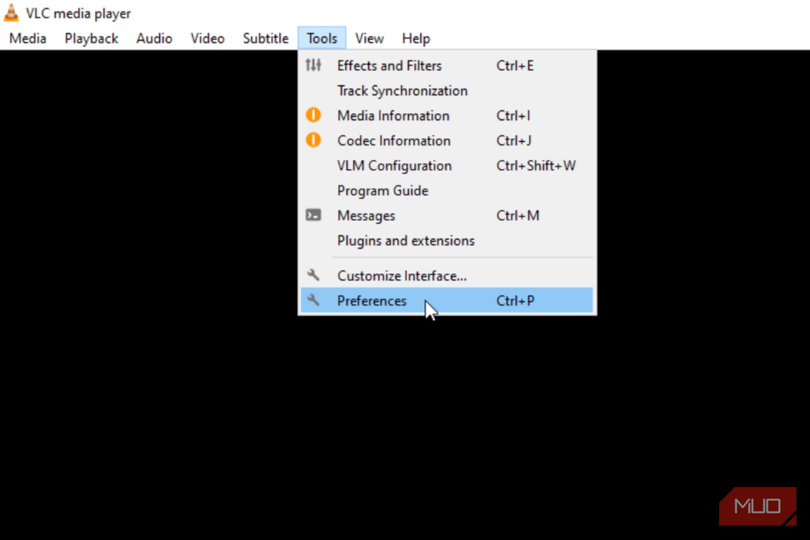Click the orange Codec Information icon
810x540 pixels.
point(313,140)
